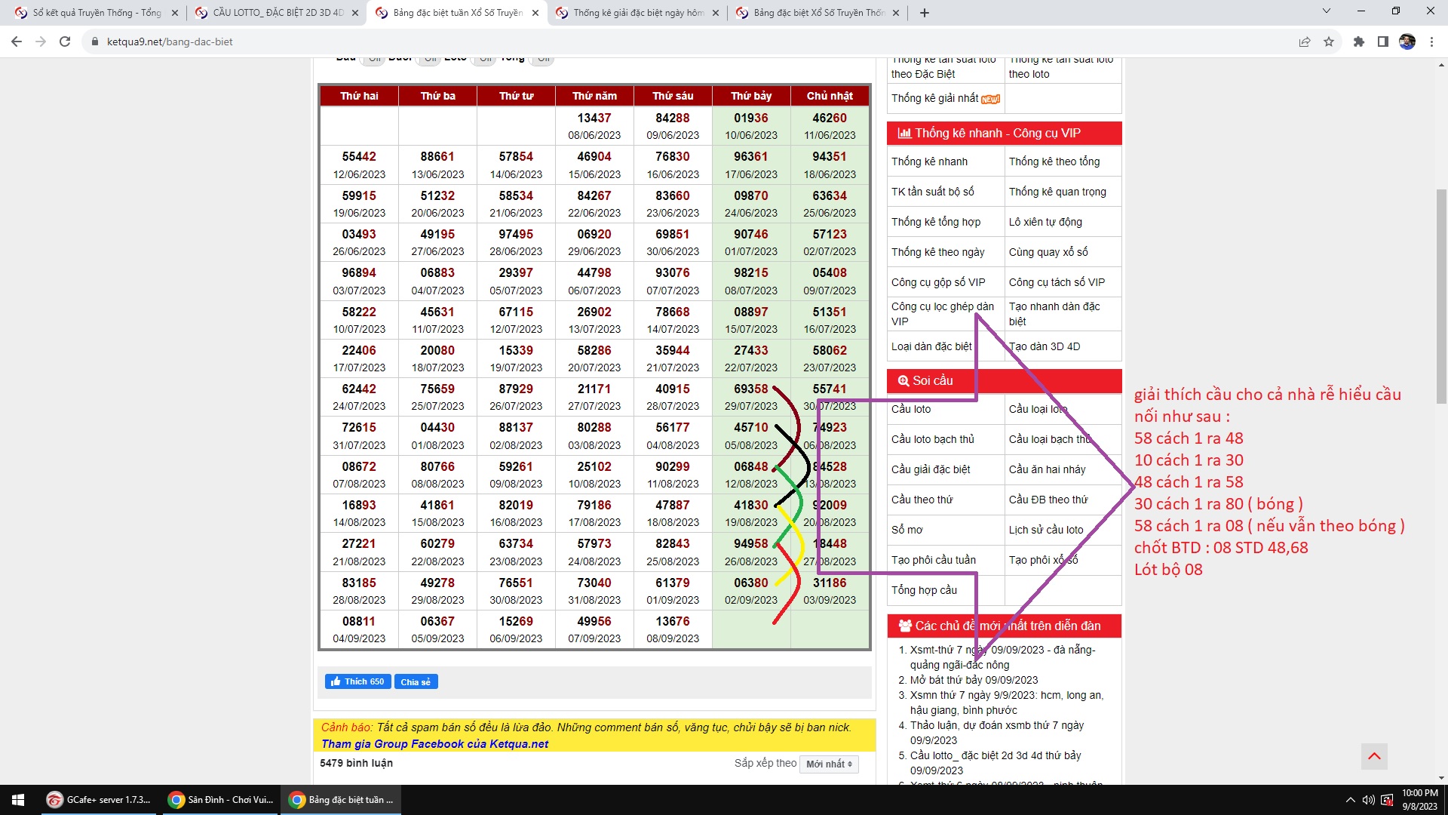This screenshot has width=1448, height=815.
Task: Click the Facebook 'Thích 650' button
Action: [357, 681]
